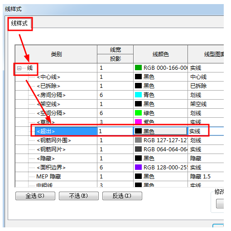Select the <空间分隔> category row
Image resolution: width=231 pixels, height=231 pixels.
pyautogui.click(x=51, y=113)
